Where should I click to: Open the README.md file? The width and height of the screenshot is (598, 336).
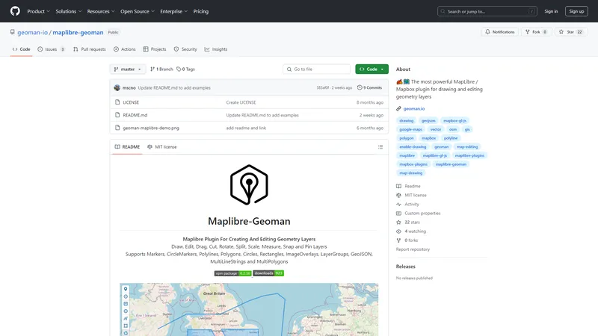(135, 115)
